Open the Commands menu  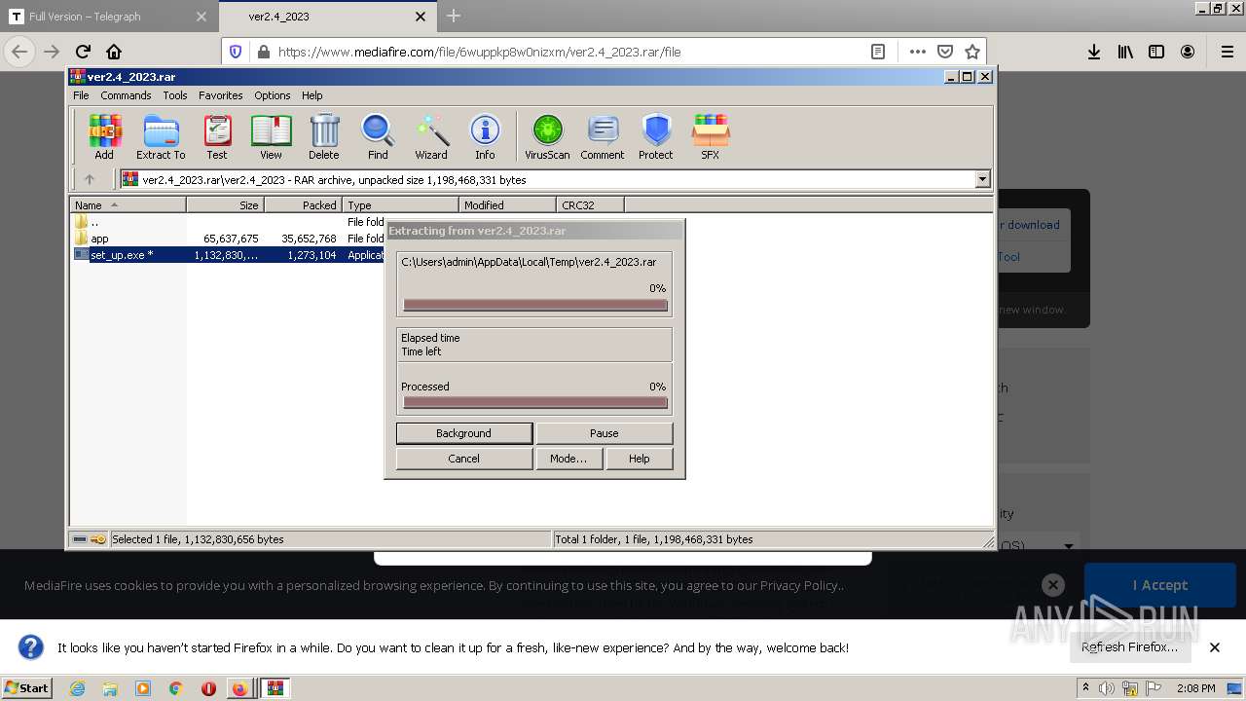tap(126, 95)
